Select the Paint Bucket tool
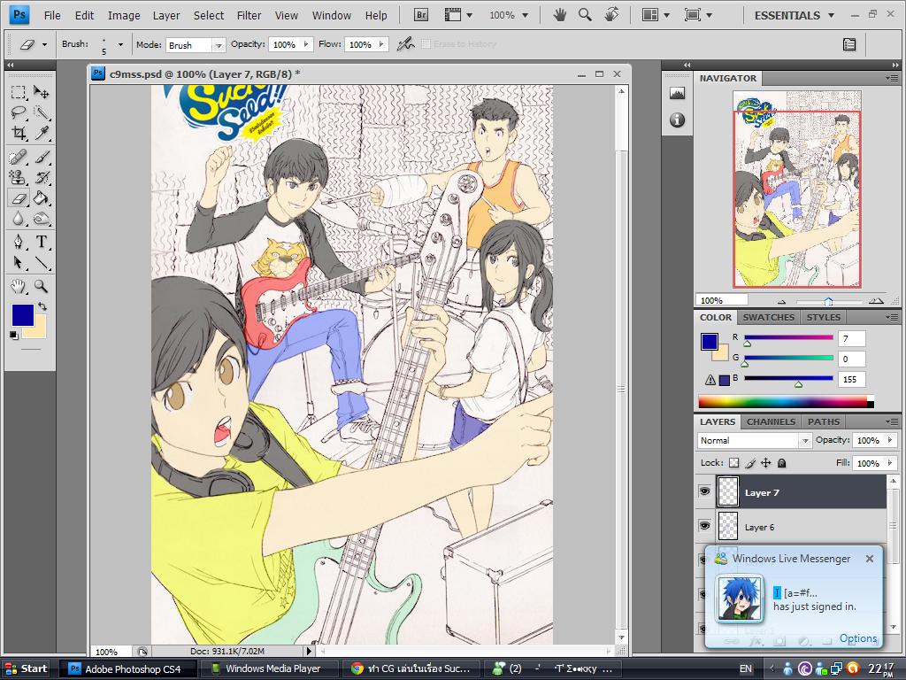This screenshot has width=906, height=680. click(41, 197)
